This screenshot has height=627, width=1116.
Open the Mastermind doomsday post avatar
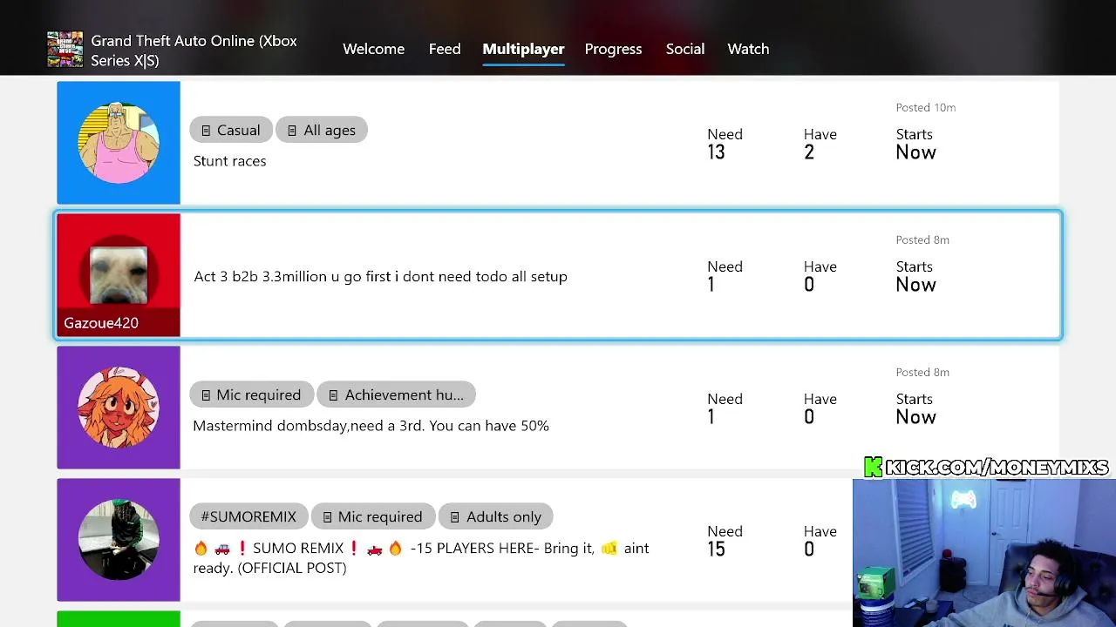point(119,408)
